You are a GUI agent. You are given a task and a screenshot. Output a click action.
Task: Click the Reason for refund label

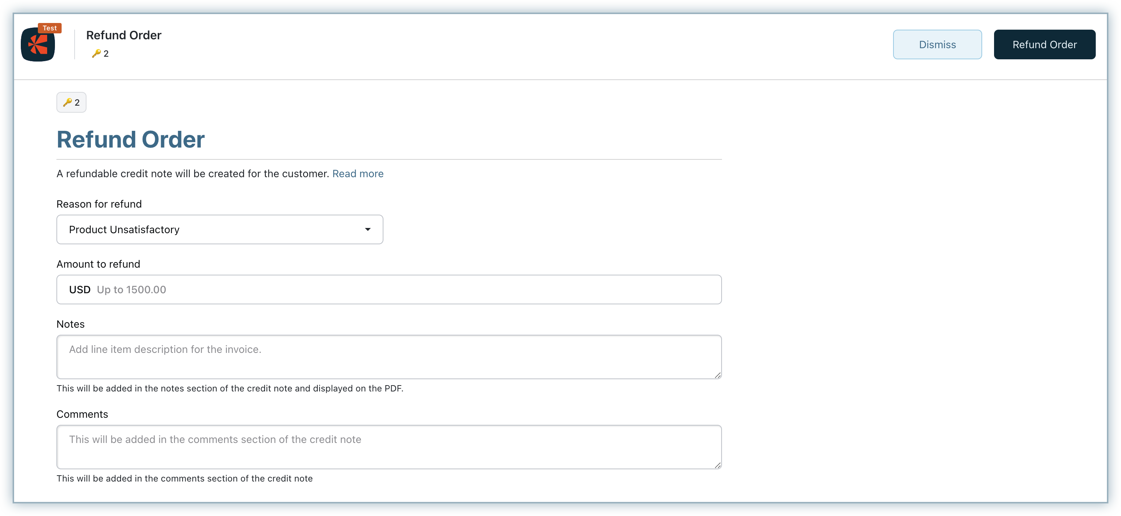(99, 204)
